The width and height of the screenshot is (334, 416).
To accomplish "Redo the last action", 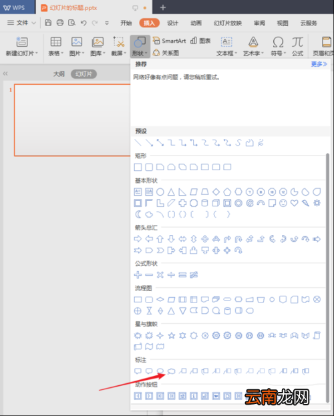I will click(95, 23).
